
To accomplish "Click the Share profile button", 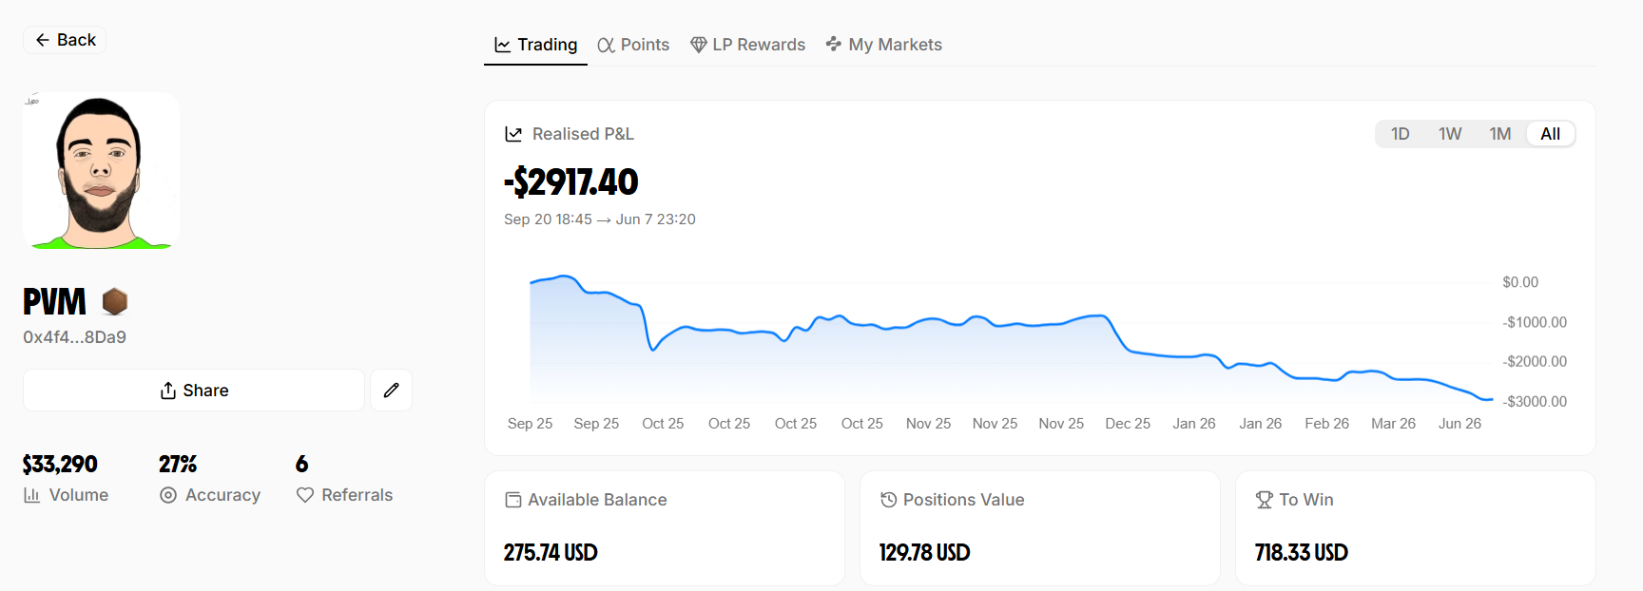I will coord(194,390).
